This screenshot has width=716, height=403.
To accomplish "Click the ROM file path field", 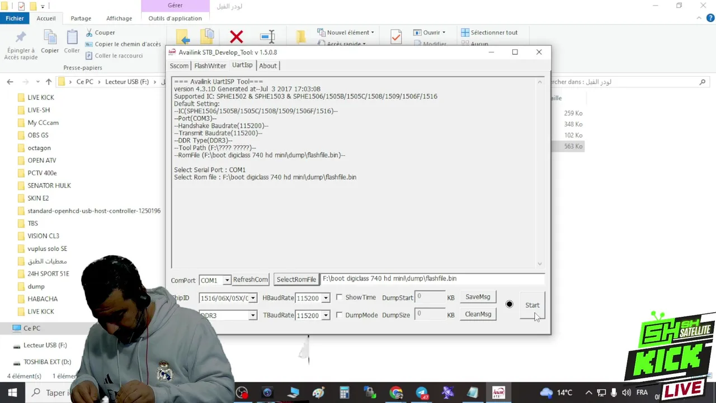I will [432, 279].
